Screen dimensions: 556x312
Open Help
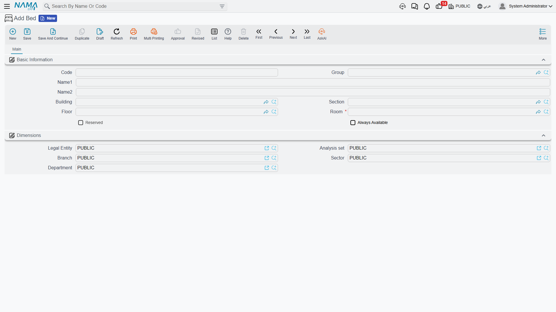[x=228, y=34]
